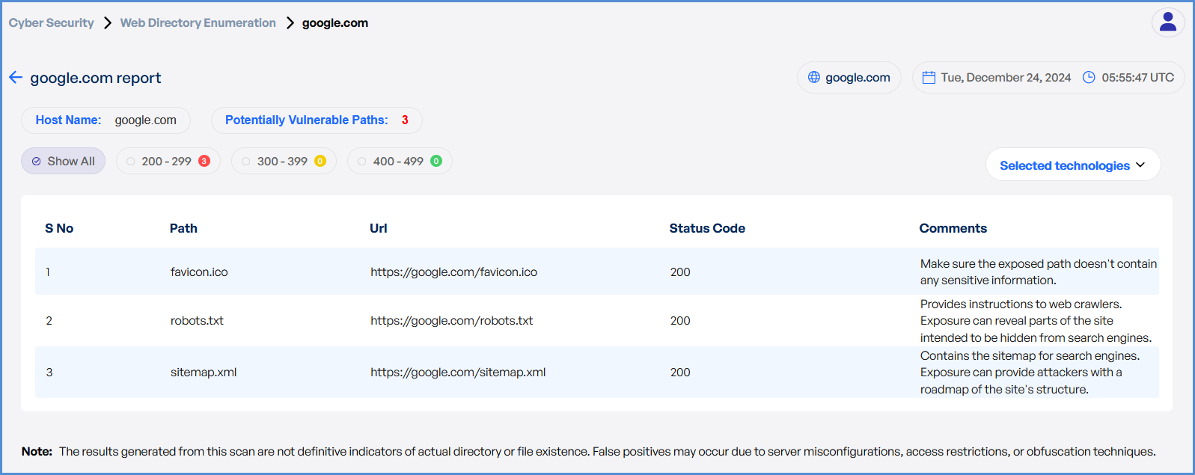Navigate to Web Directory Enumeration breadcrumb

click(x=198, y=23)
